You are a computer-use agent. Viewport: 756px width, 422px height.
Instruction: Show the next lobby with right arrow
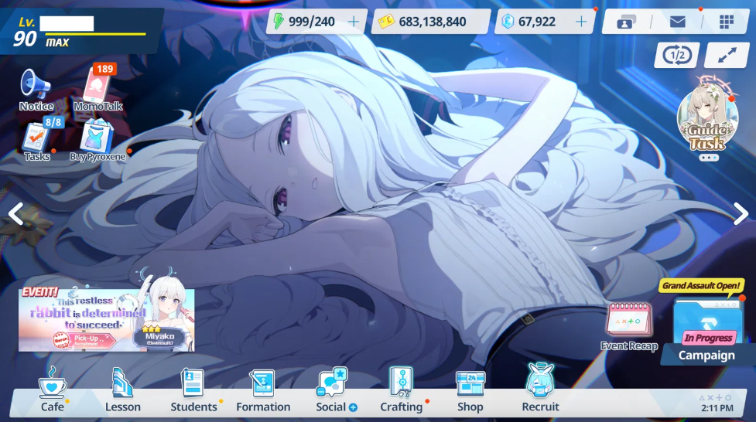tap(740, 214)
